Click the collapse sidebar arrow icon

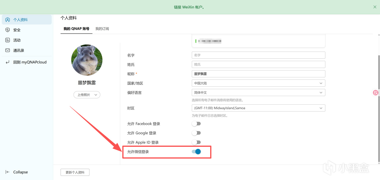point(8,172)
